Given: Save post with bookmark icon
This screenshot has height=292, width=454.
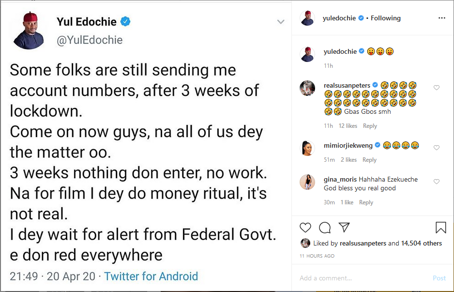Looking at the screenshot, I should 440,228.
